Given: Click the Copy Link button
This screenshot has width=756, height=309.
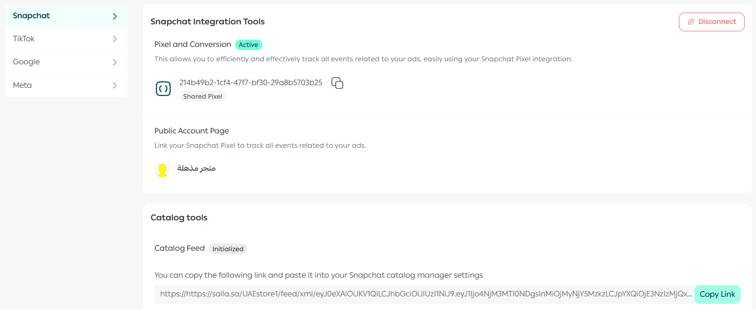Looking at the screenshot, I should [717, 294].
